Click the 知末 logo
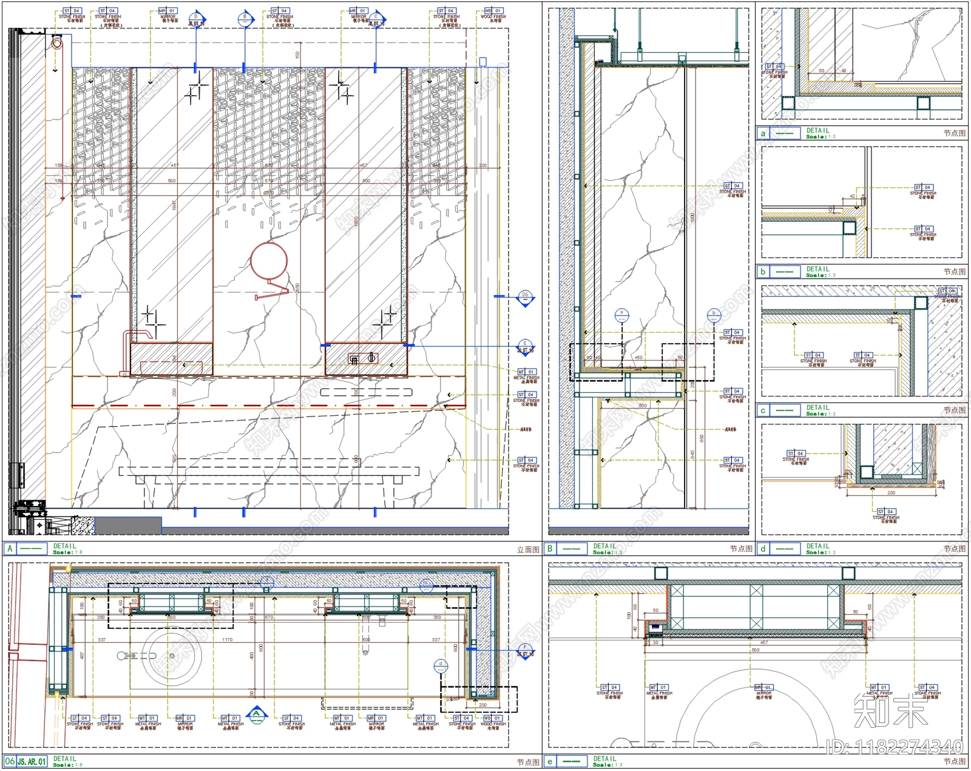This screenshot has width=971, height=771. 891,710
